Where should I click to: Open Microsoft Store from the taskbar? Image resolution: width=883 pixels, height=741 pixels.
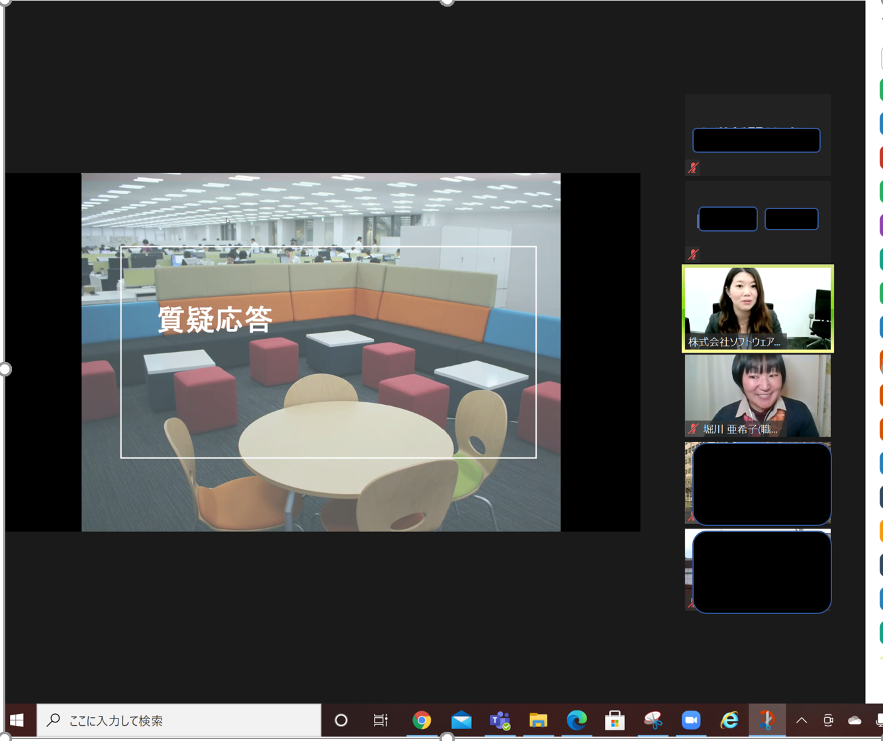(x=615, y=720)
